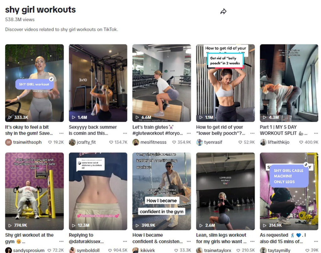Open more options for the workout split video
Screen dimensions: 321x253
coord(316,133)
